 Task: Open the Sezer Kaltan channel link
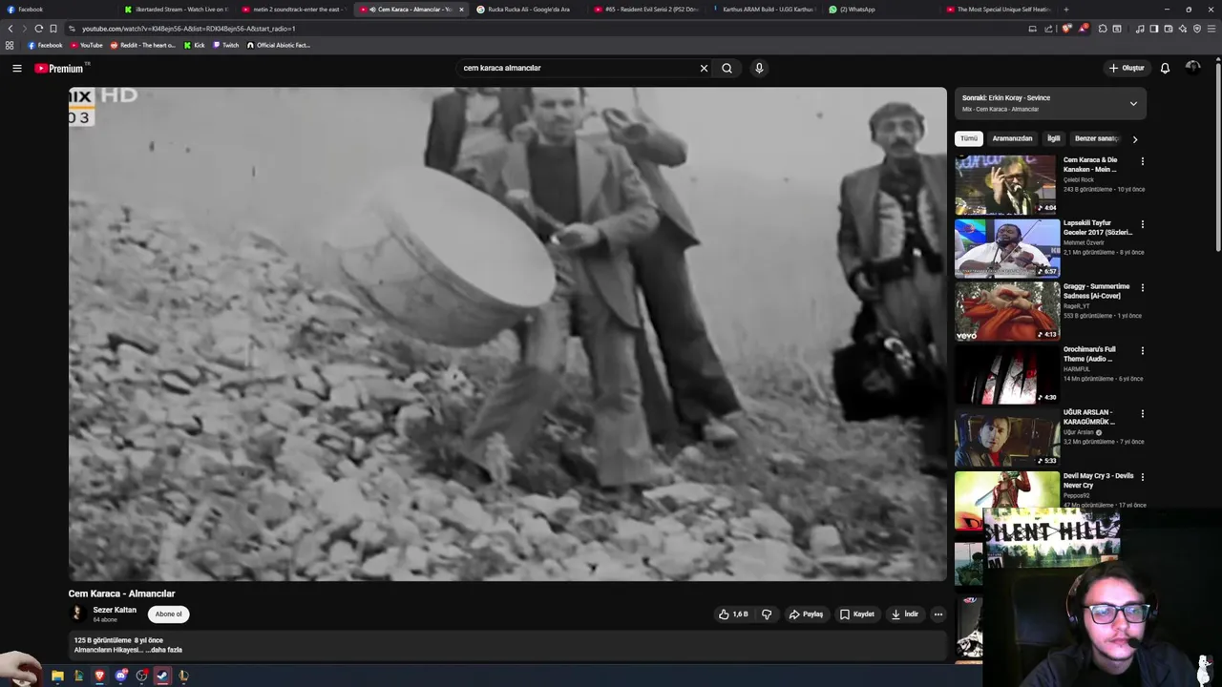(x=115, y=610)
